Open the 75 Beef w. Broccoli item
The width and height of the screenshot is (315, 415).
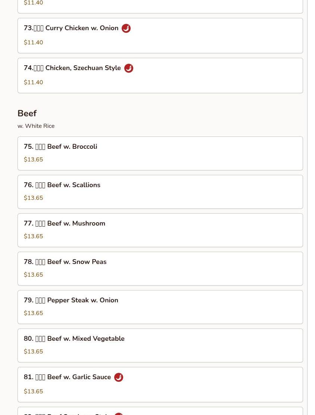tap(60, 147)
